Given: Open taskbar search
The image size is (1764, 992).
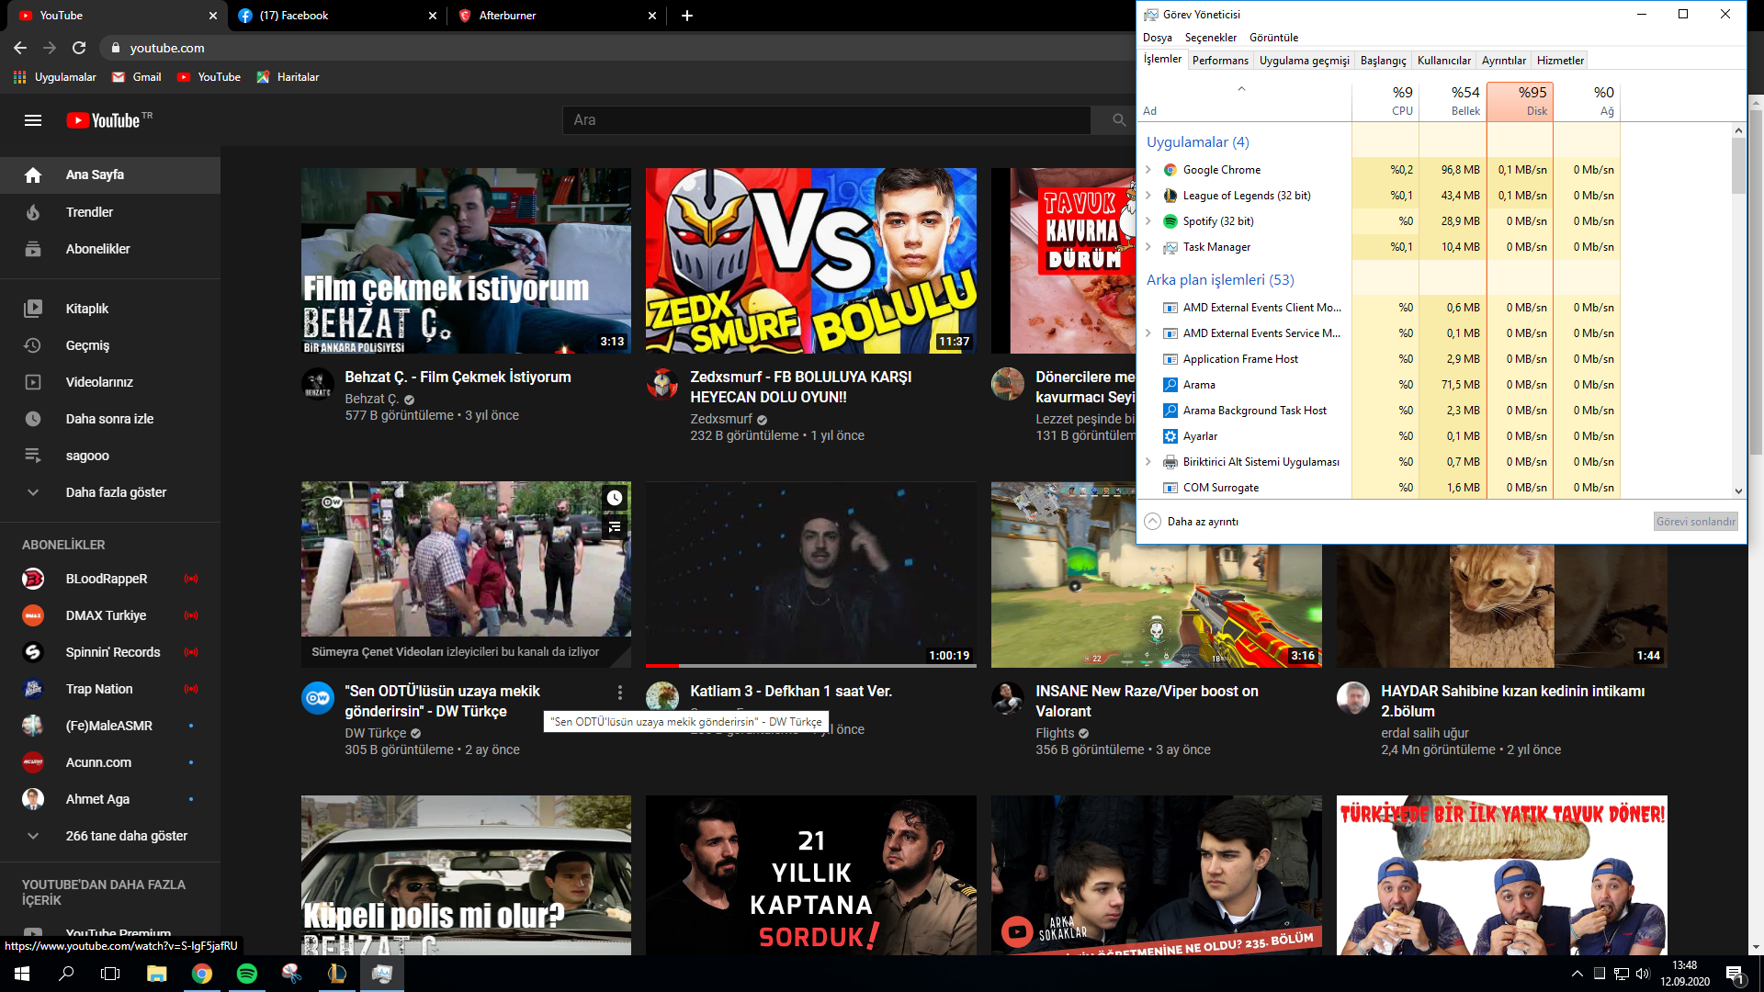Looking at the screenshot, I should pyautogui.click(x=66, y=974).
